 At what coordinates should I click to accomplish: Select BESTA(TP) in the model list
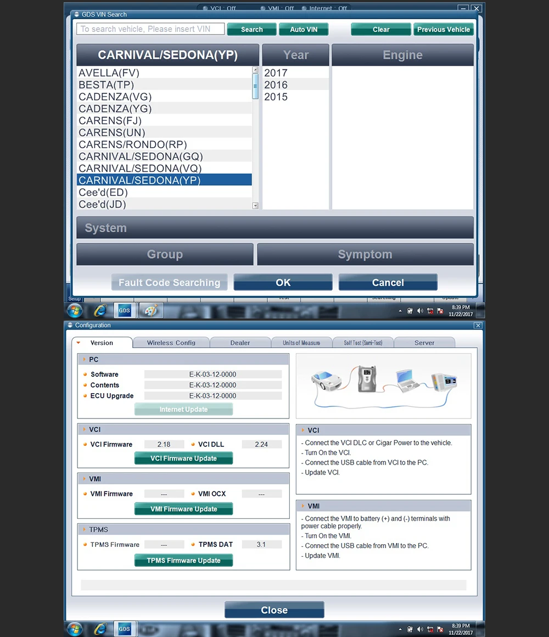tap(164, 85)
